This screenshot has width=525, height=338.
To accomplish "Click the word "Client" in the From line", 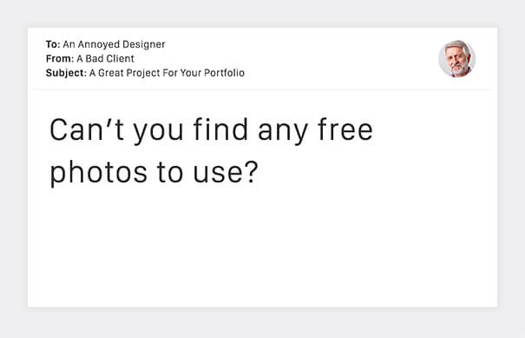I will (121, 59).
